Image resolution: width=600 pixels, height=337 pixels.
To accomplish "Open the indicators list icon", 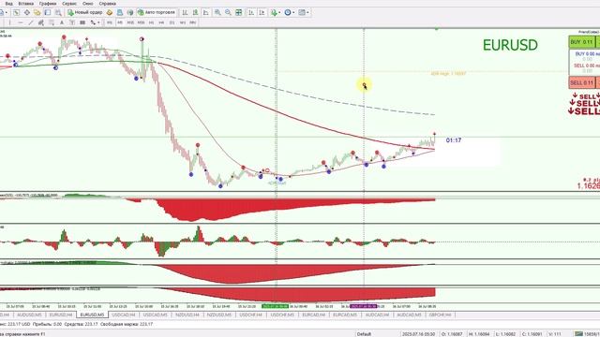I will coord(274,12).
